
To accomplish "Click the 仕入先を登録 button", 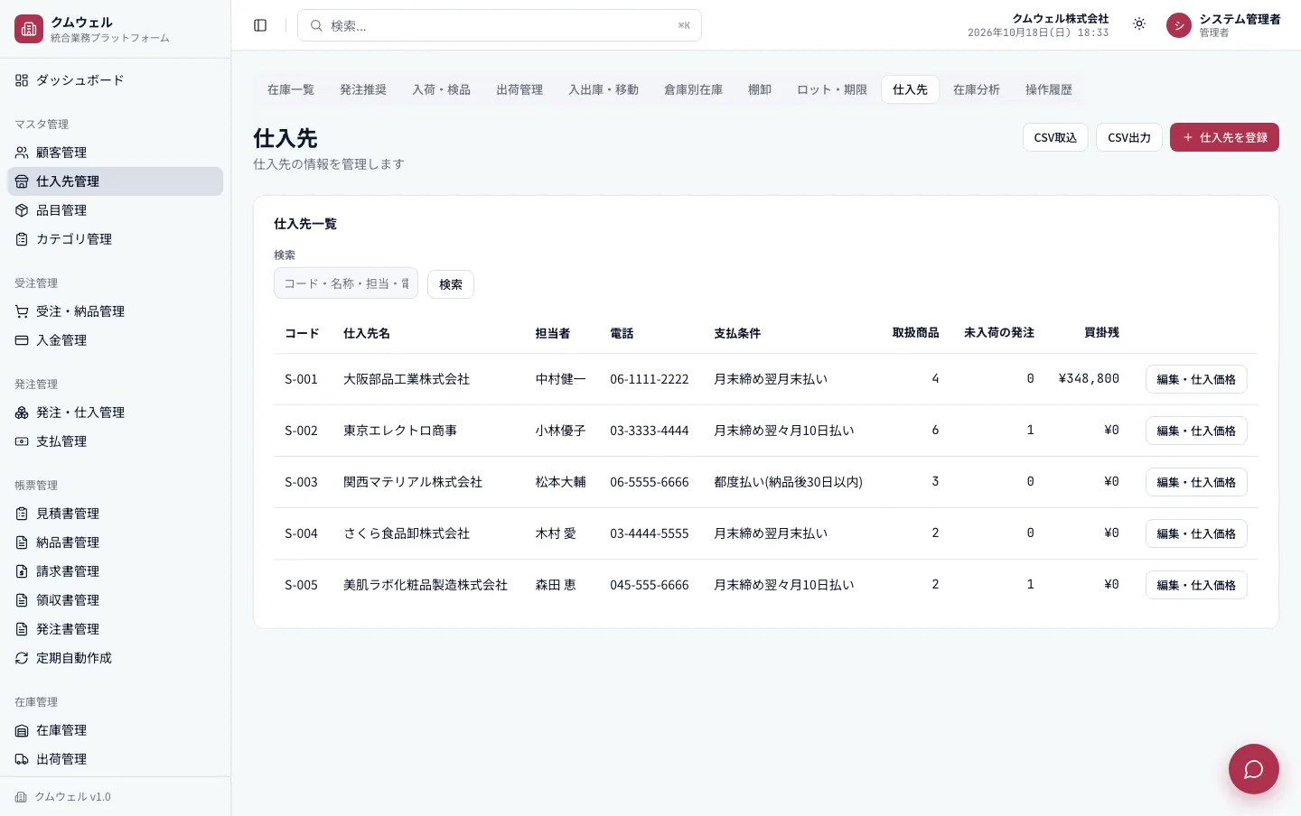I will [x=1224, y=137].
